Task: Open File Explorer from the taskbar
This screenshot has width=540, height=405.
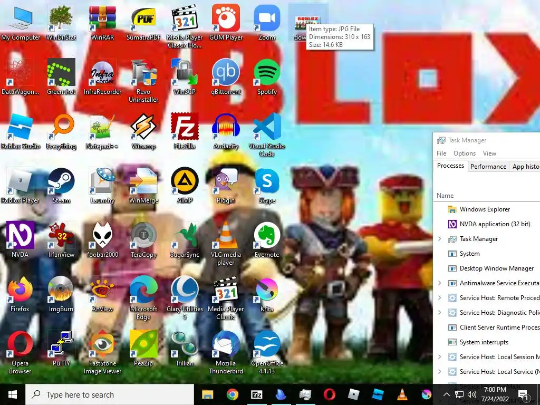Action: point(208,394)
